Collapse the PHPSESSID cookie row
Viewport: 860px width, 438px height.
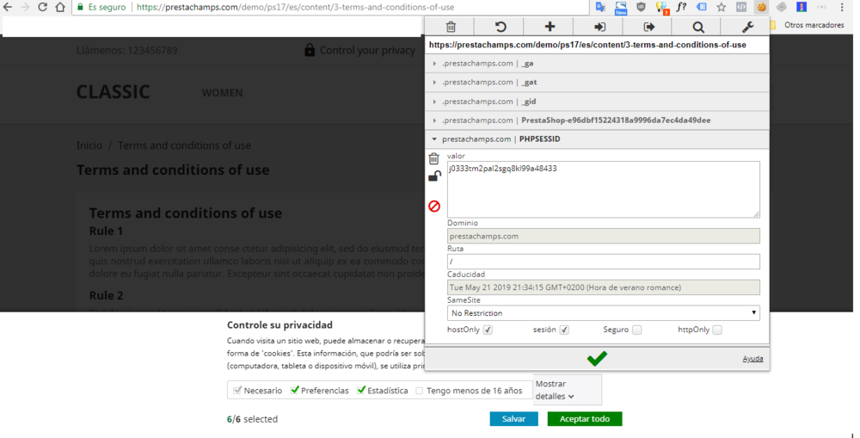tap(597, 139)
